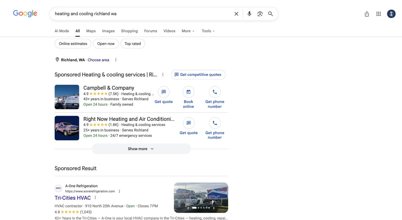The width and height of the screenshot is (402, 220).
Task: Apply the Open now filter chip
Action: 106,44
